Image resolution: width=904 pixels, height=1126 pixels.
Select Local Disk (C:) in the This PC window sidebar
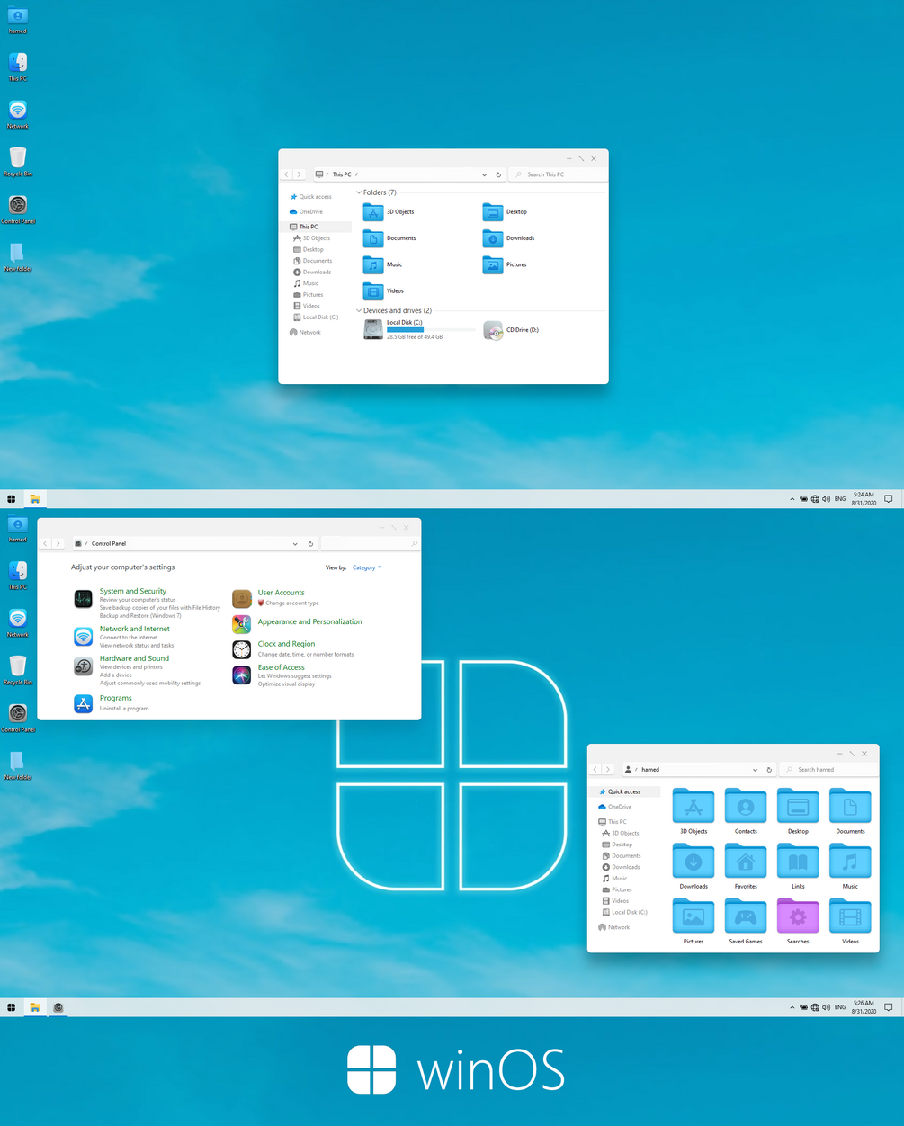coord(316,317)
